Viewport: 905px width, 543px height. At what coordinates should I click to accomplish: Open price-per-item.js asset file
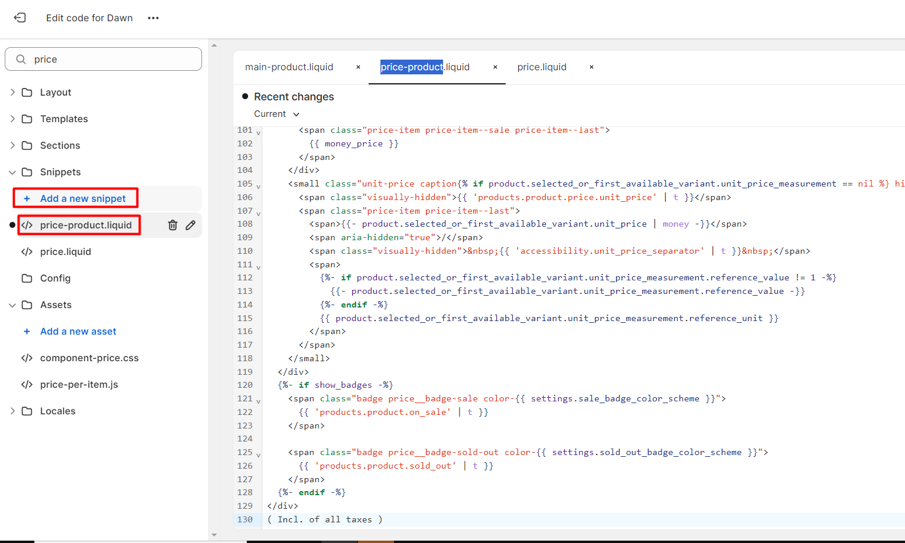click(79, 384)
